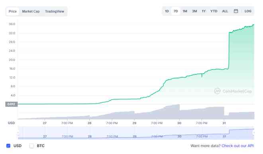Image resolution: width=263 pixels, height=154 pixels.
Task: Switch to the Price tab
Action: [x=13, y=12]
